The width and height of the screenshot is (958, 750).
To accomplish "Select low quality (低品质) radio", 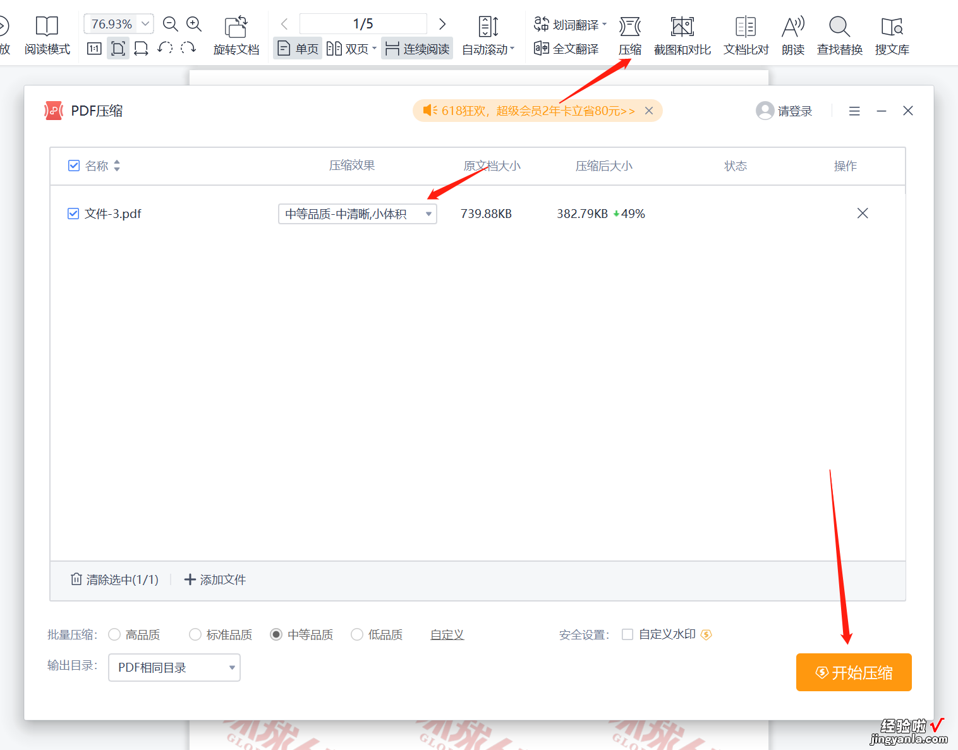I will coord(357,634).
